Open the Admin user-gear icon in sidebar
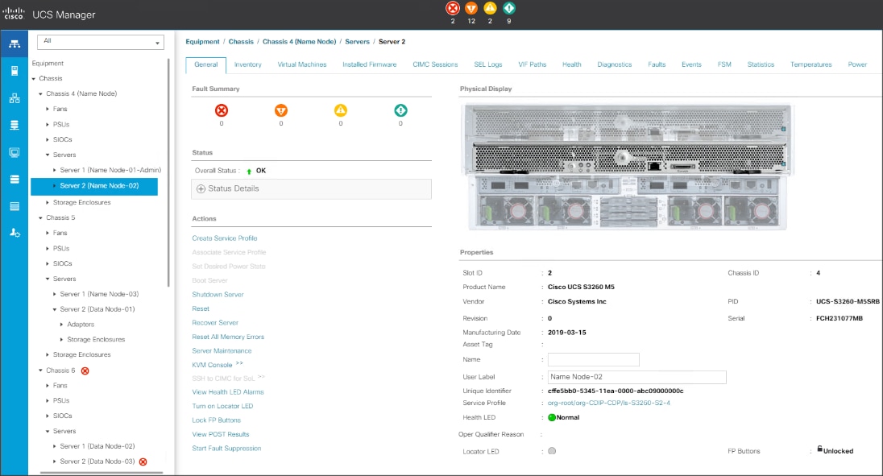 coord(15,233)
